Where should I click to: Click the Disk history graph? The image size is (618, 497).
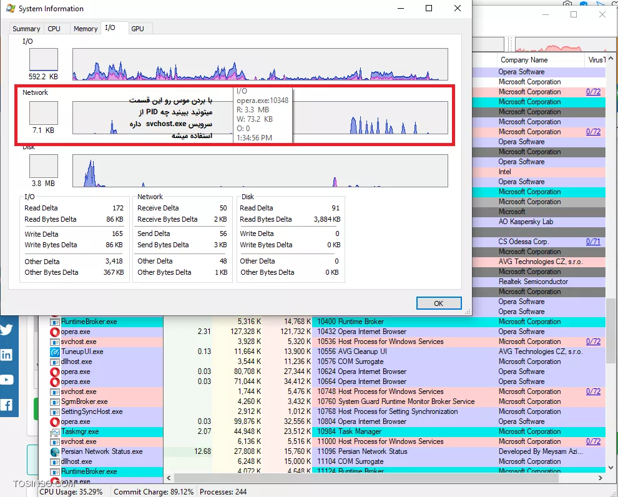click(x=260, y=170)
